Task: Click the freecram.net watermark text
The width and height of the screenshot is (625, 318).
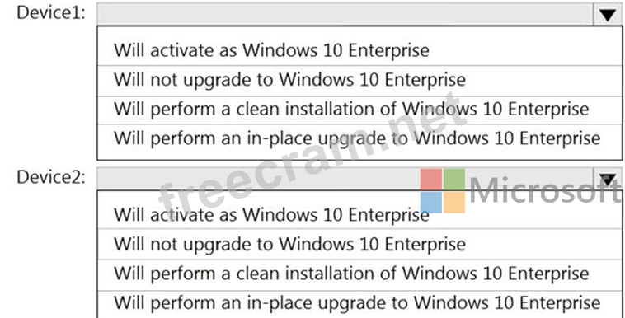Action: tap(312, 156)
